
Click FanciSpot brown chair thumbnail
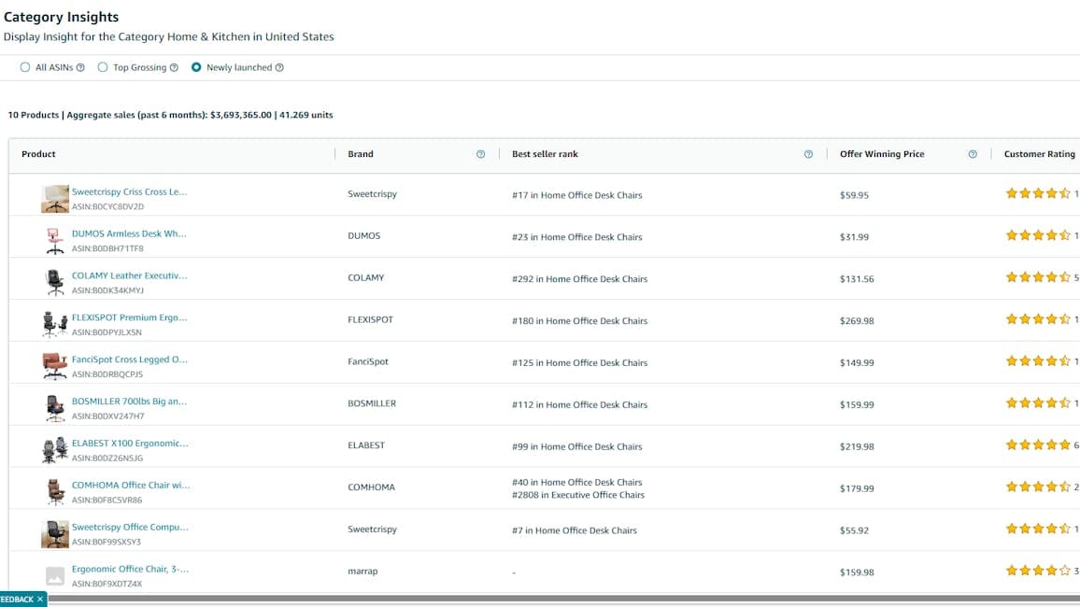55,367
